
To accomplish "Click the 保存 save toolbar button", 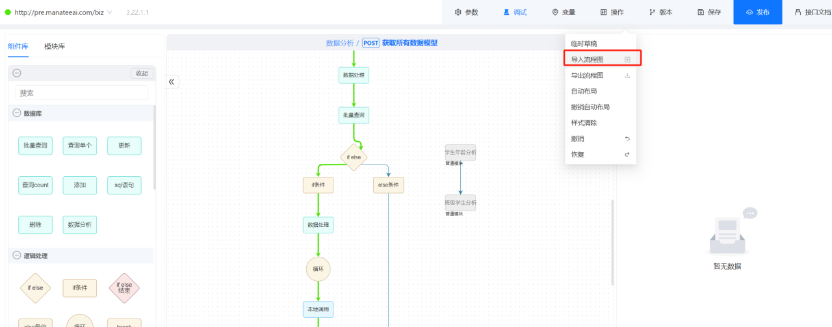I will (709, 12).
